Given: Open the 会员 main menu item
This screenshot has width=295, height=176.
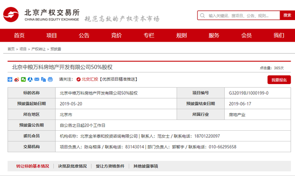Looking at the screenshot, I should (246, 35).
